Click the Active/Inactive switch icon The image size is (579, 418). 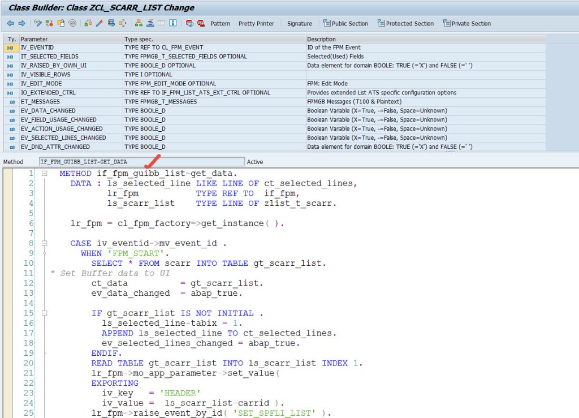click(49, 23)
